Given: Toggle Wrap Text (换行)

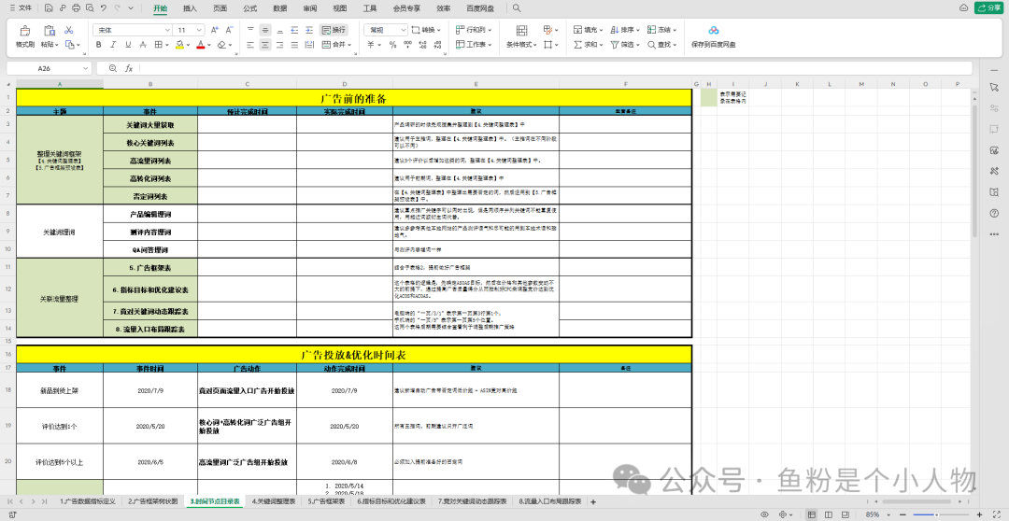Looking at the screenshot, I should click(x=334, y=30).
